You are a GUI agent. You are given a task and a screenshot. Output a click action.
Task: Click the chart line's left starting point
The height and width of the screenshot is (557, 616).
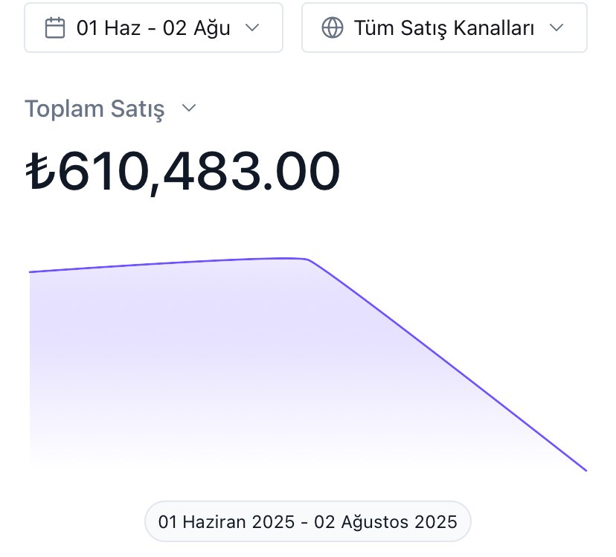31,272
